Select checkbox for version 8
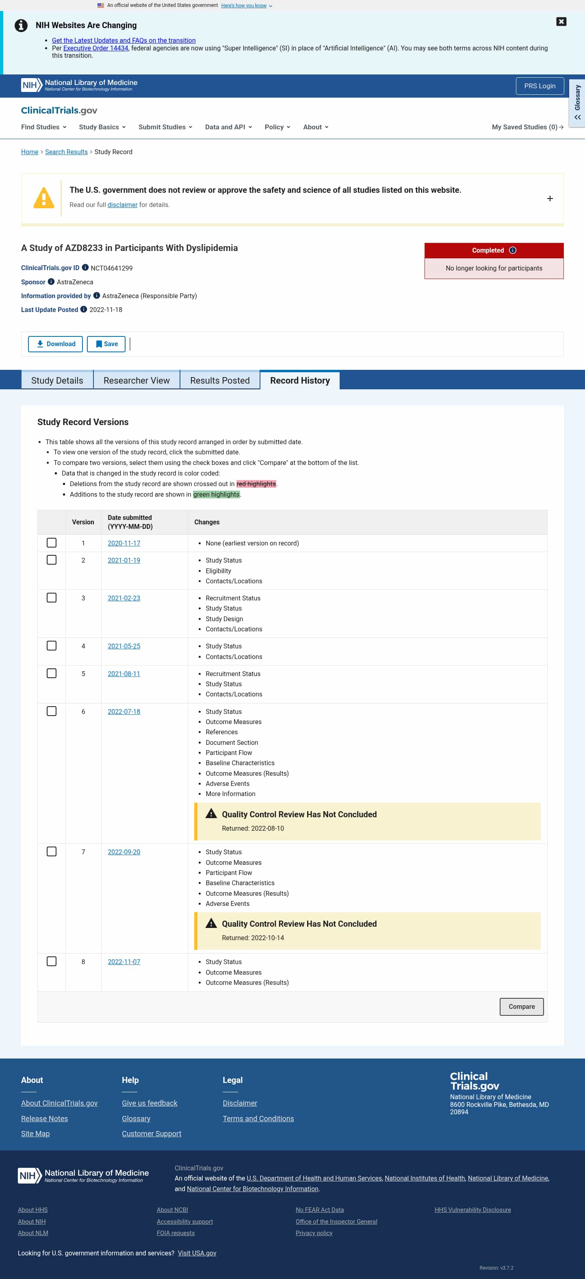The width and height of the screenshot is (585, 1279). 52,961
